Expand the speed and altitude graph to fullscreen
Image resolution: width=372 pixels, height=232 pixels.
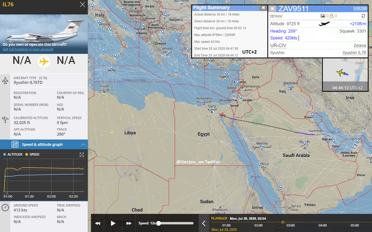point(82,155)
